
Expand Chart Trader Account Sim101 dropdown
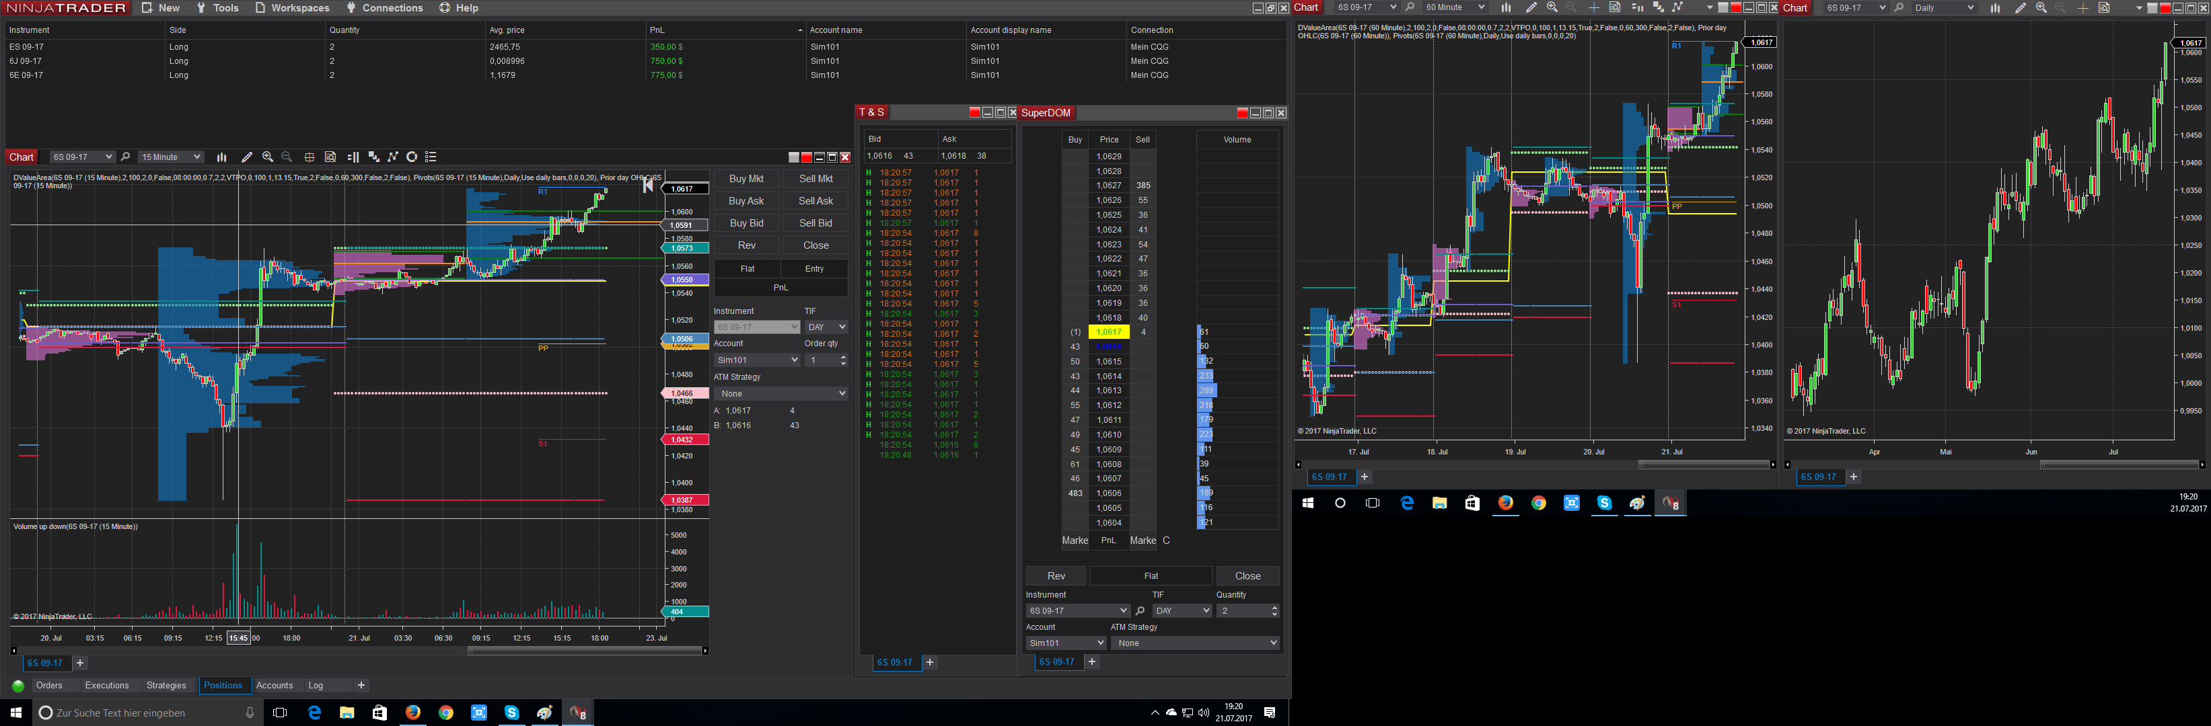(x=757, y=360)
